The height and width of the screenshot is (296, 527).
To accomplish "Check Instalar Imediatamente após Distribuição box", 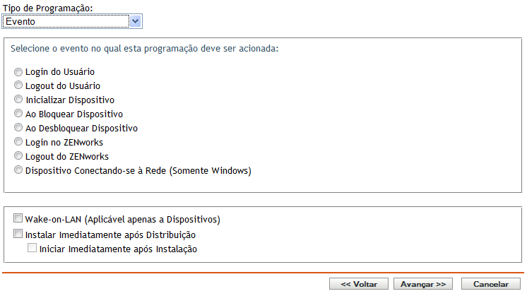I will click(x=18, y=235).
